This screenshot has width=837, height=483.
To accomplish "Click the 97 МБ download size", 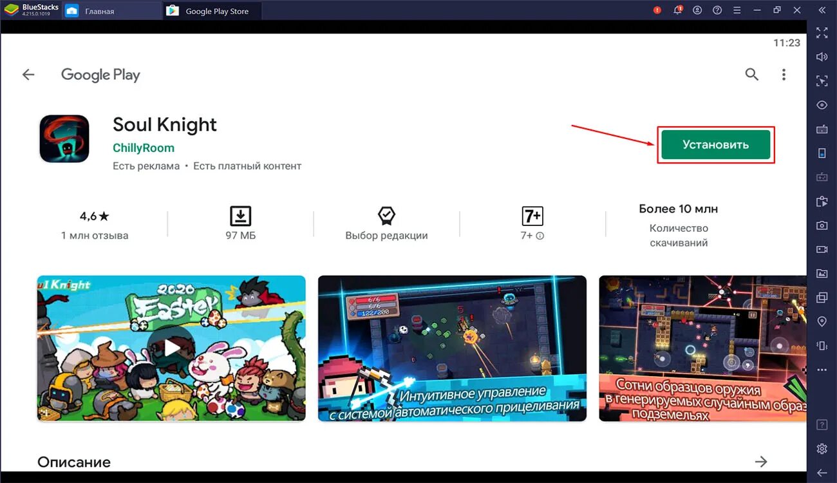I will (x=241, y=236).
